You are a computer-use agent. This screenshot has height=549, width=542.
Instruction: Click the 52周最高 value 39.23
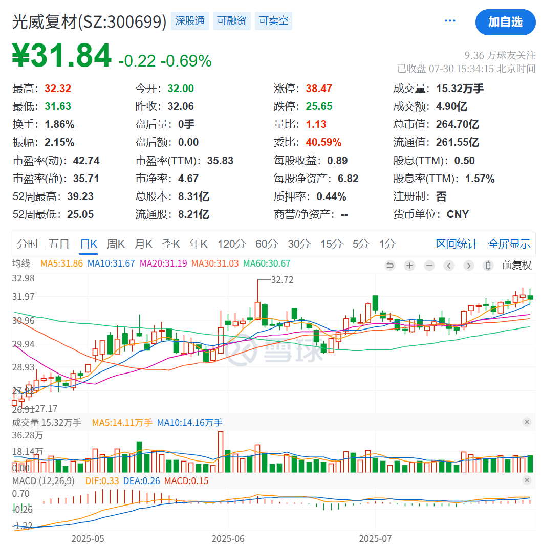pos(80,196)
